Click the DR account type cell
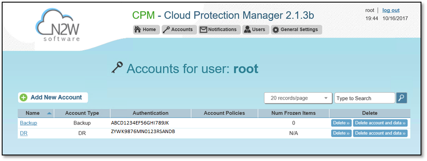 coord(82,134)
